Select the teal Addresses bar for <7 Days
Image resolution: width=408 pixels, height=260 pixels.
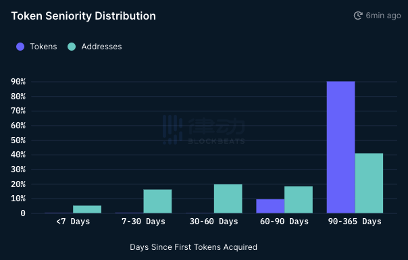[87, 209]
